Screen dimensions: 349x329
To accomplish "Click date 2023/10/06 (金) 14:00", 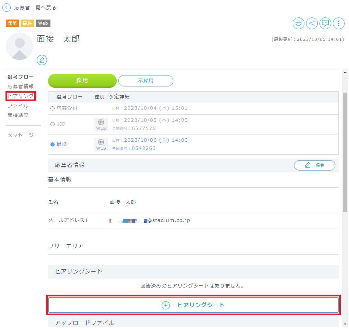I will coord(155,140).
